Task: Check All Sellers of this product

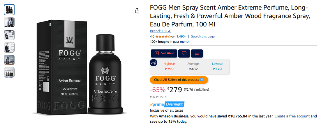Action: pos(179,80)
